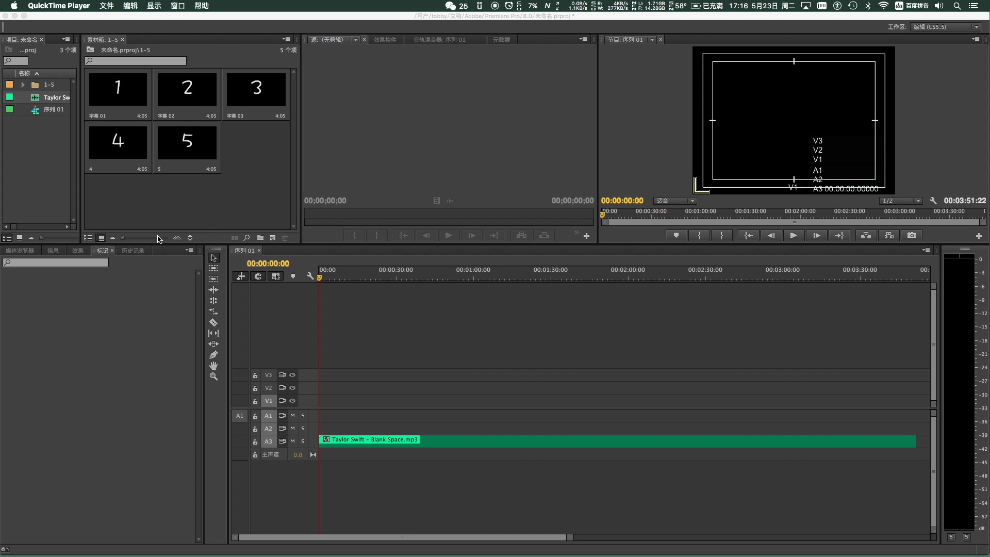Switch to the 媒体浏览器 tab
This screenshot has width=990, height=557.
(x=20, y=251)
